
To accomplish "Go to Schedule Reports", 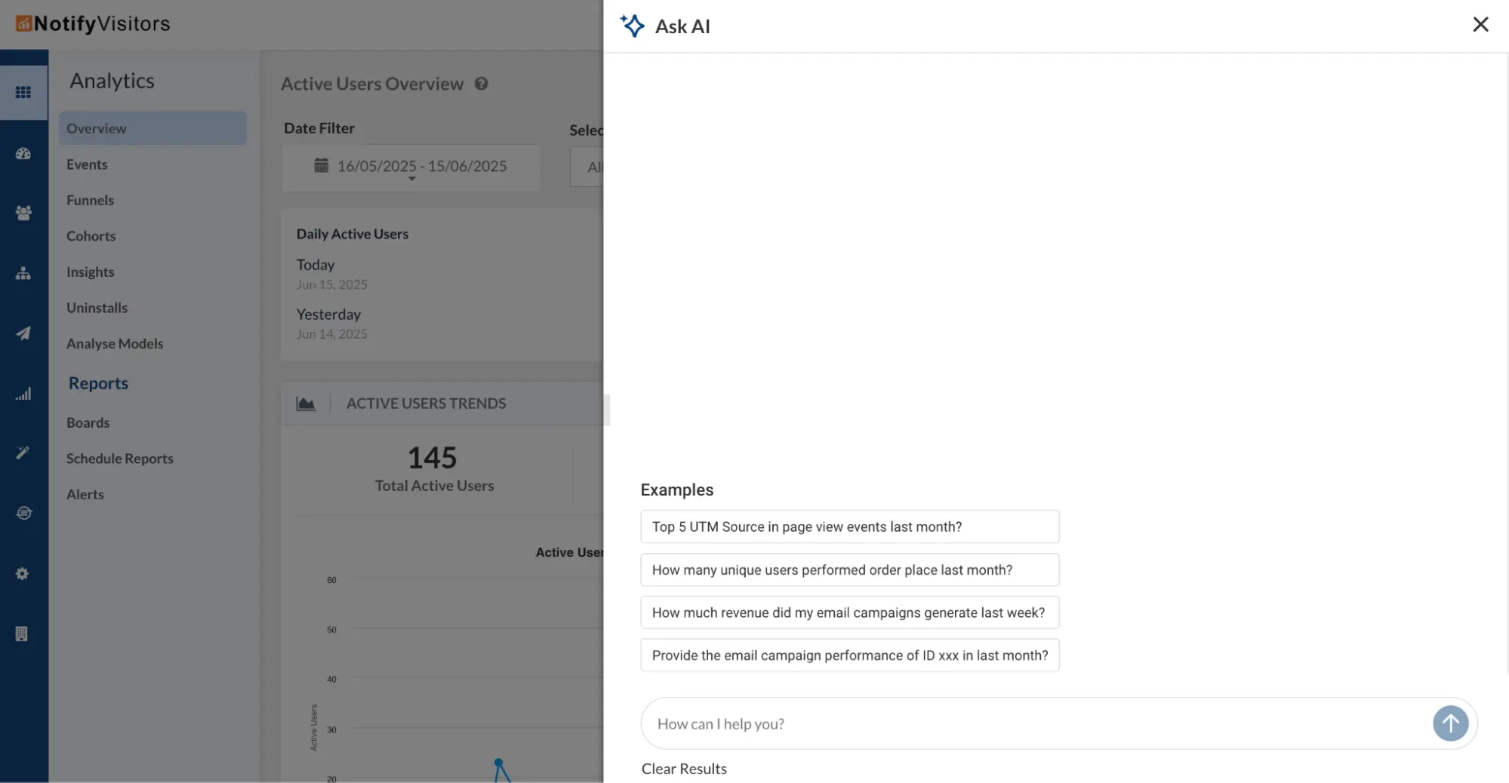I will coord(119,459).
